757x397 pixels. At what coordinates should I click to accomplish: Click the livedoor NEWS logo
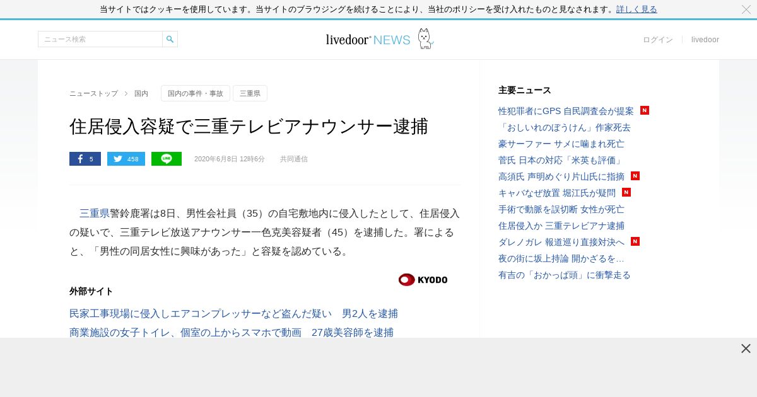(x=368, y=40)
